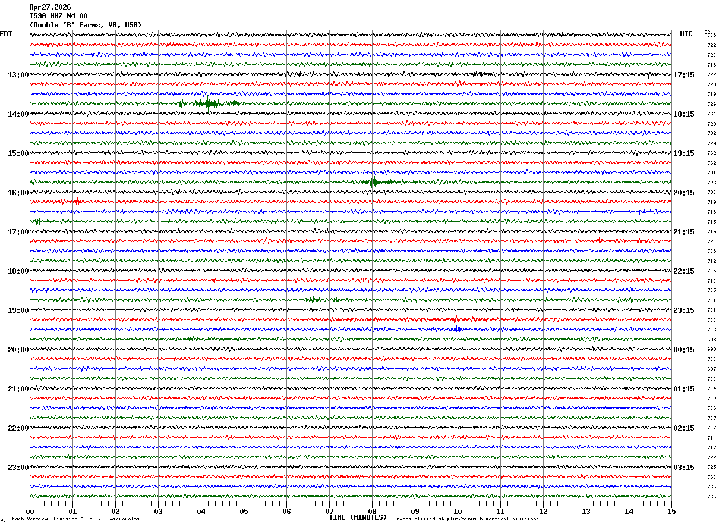Click the Double 'B' Farms location text
The height and width of the screenshot is (527, 719).
click(86, 25)
